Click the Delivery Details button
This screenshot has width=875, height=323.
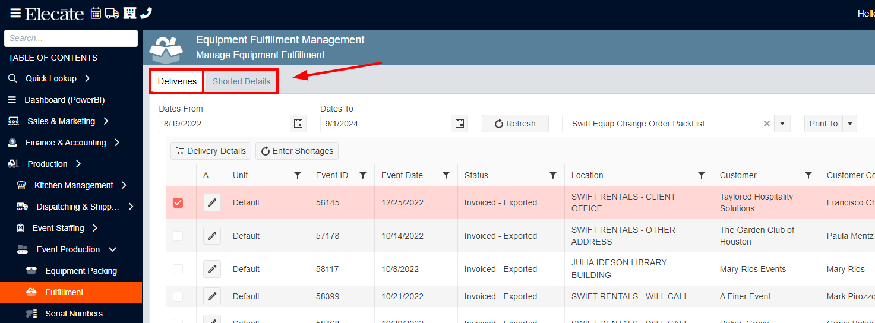coord(211,151)
